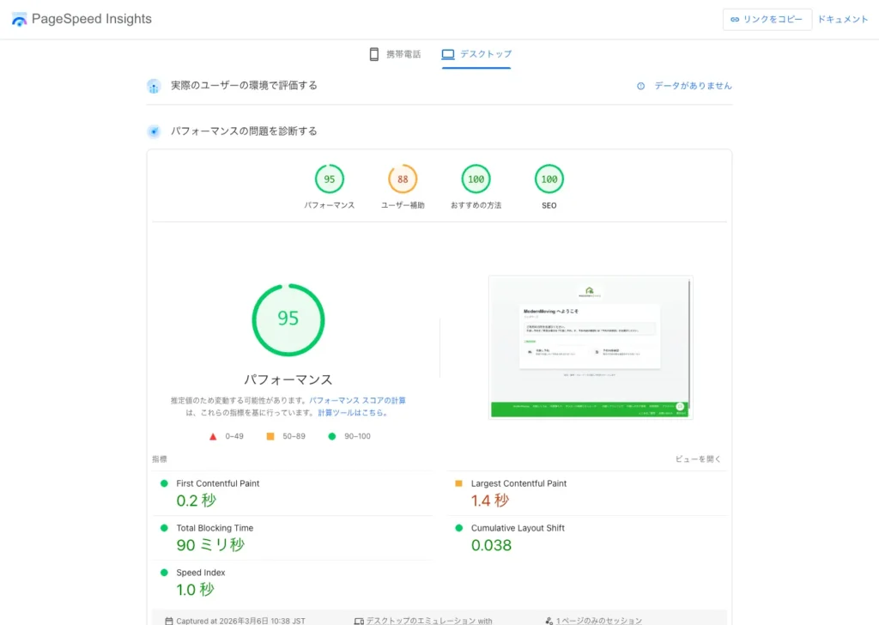Click the large 95 performance gauge
The height and width of the screenshot is (625, 879).
[x=288, y=319]
